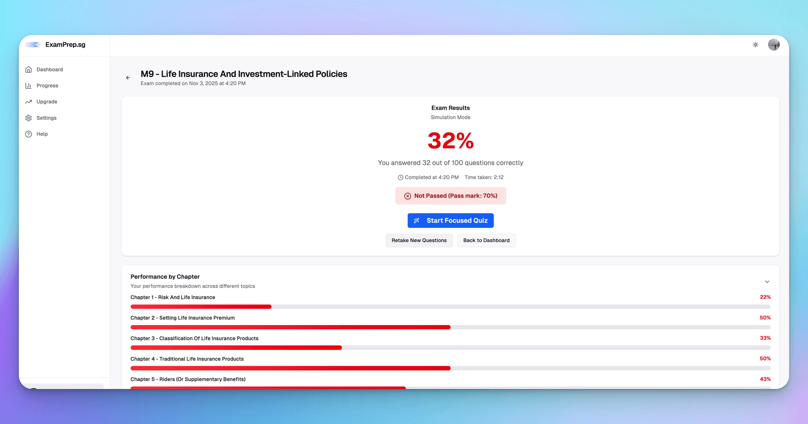Open Settings from the sidebar
This screenshot has height=424, width=808.
tap(46, 118)
